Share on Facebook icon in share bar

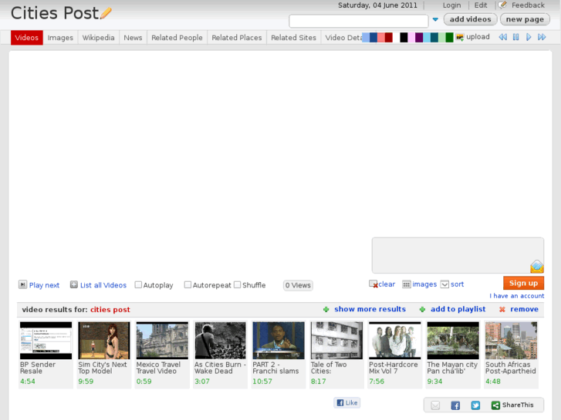(x=455, y=405)
